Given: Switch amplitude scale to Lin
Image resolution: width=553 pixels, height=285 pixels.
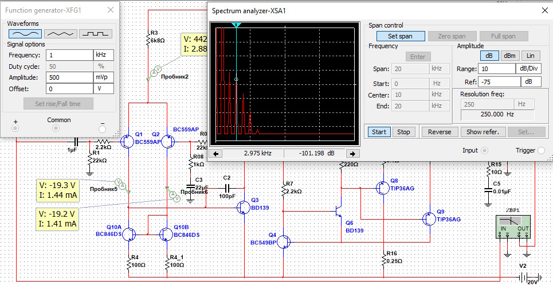Looking at the screenshot, I should coord(530,56).
